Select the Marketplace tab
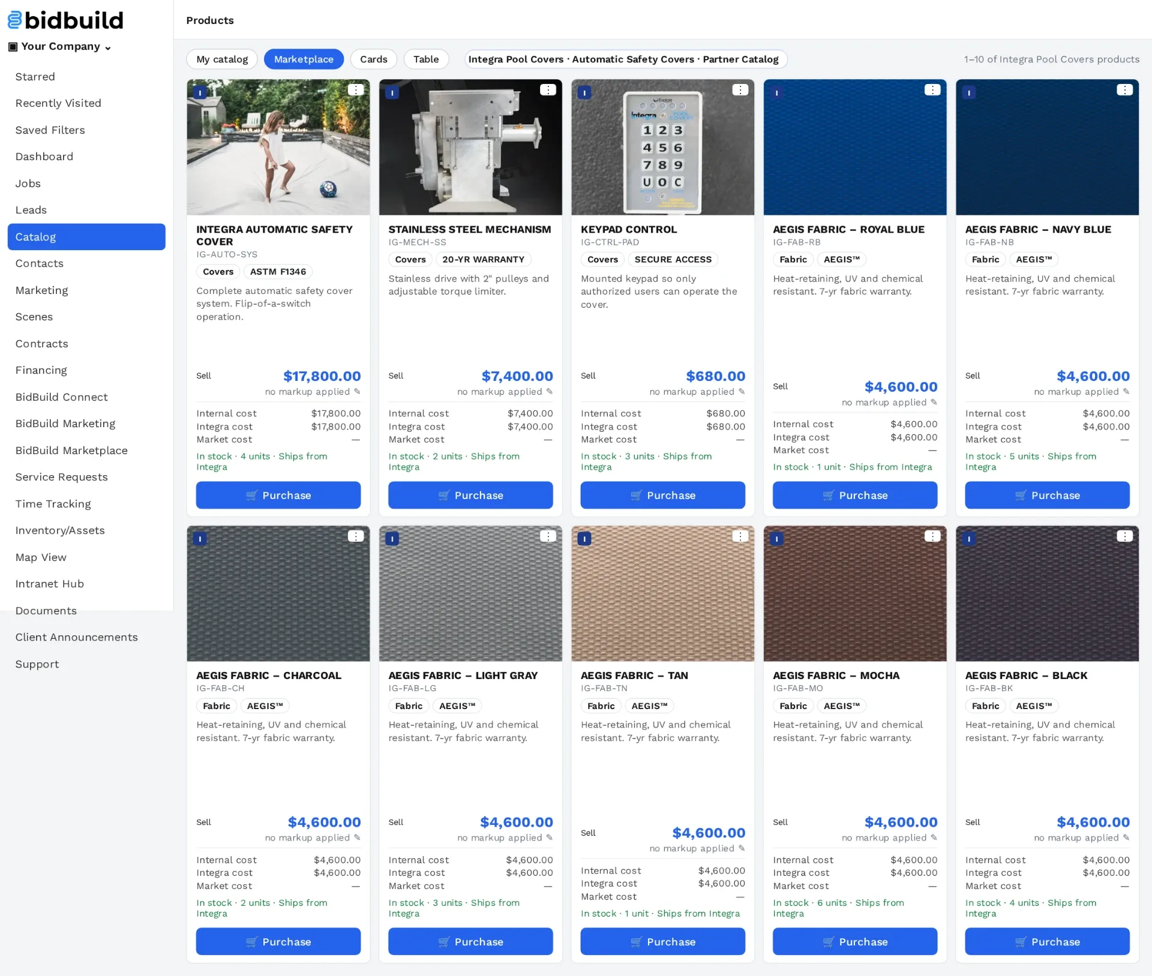The width and height of the screenshot is (1152, 976). pos(304,59)
